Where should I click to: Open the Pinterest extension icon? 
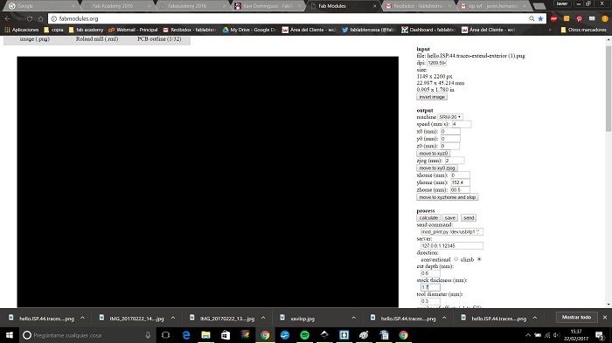pos(579,18)
